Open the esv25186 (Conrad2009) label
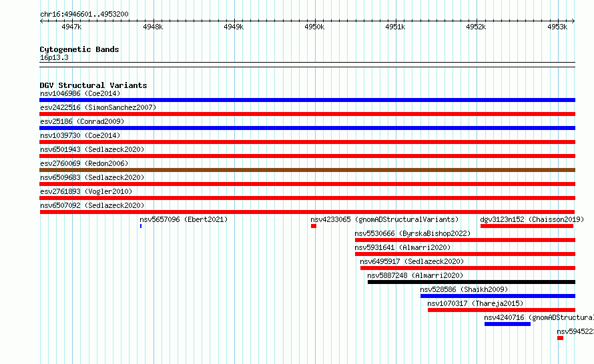Image resolution: width=594 pixels, height=364 pixels. pyautogui.click(x=82, y=121)
